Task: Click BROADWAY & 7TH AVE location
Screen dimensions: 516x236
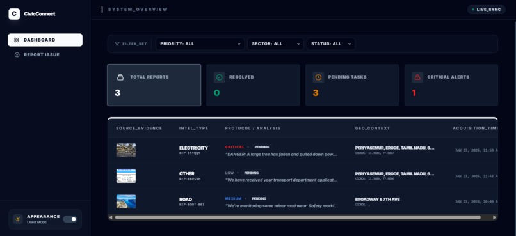Action: (x=378, y=199)
